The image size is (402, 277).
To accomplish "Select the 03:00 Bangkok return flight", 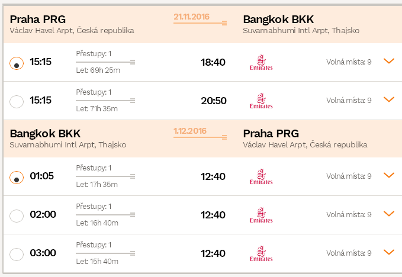I will pos(17,254).
